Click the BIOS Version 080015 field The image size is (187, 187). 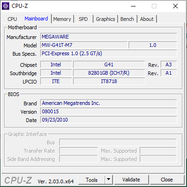[109, 111]
